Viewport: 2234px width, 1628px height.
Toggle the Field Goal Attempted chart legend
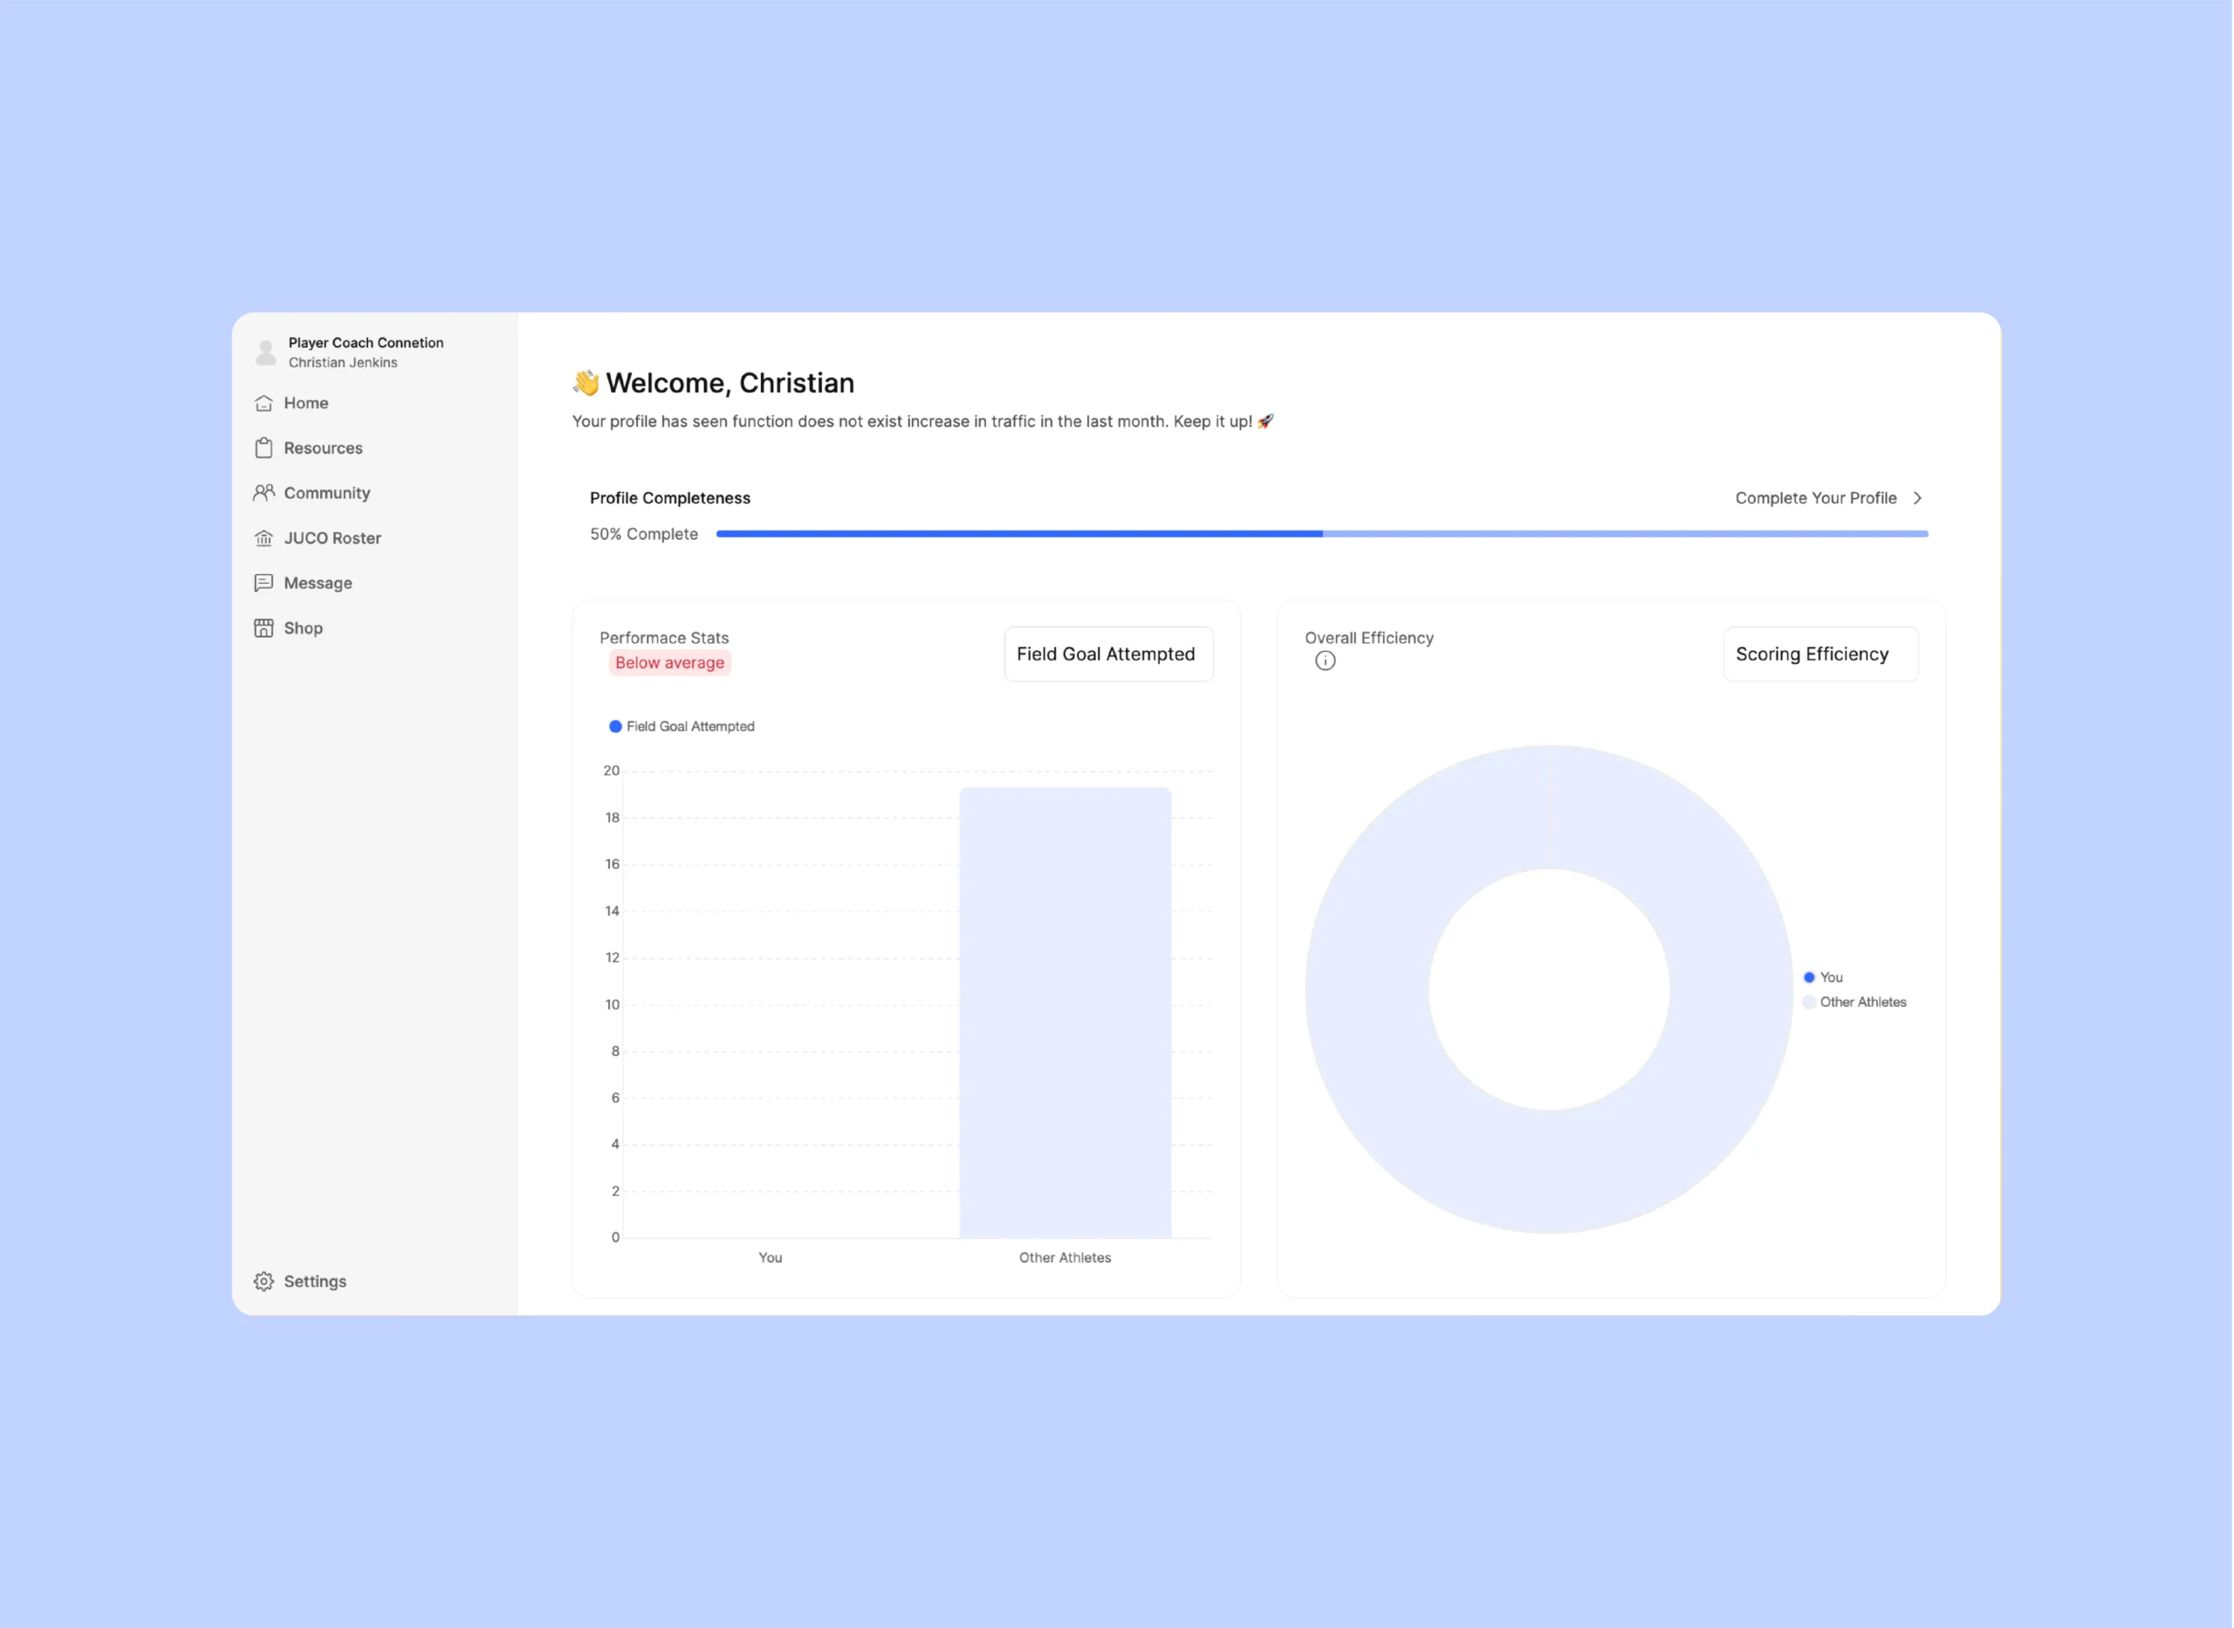coord(682,726)
